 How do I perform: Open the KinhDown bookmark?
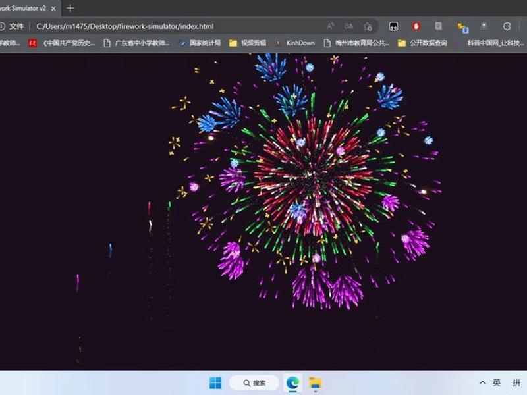pyautogui.click(x=295, y=43)
